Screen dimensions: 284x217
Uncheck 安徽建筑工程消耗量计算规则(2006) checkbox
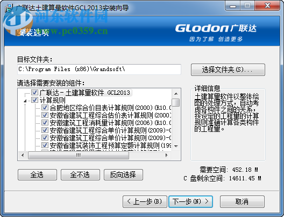pyautogui.click(x=45, y=123)
